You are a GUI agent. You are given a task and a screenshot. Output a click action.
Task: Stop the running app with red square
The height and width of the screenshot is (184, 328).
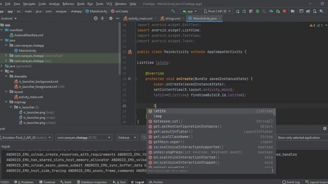coord(284,11)
